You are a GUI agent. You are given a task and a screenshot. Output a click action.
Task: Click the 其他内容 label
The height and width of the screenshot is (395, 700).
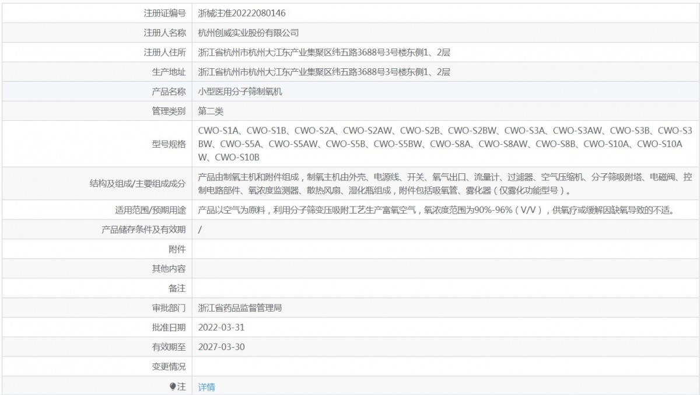169,269
